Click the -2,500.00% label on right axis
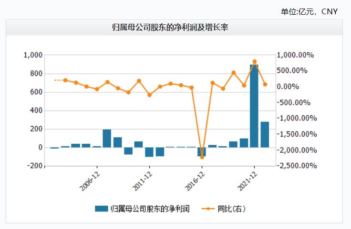This screenshot has width=351, height=229. 297,166
